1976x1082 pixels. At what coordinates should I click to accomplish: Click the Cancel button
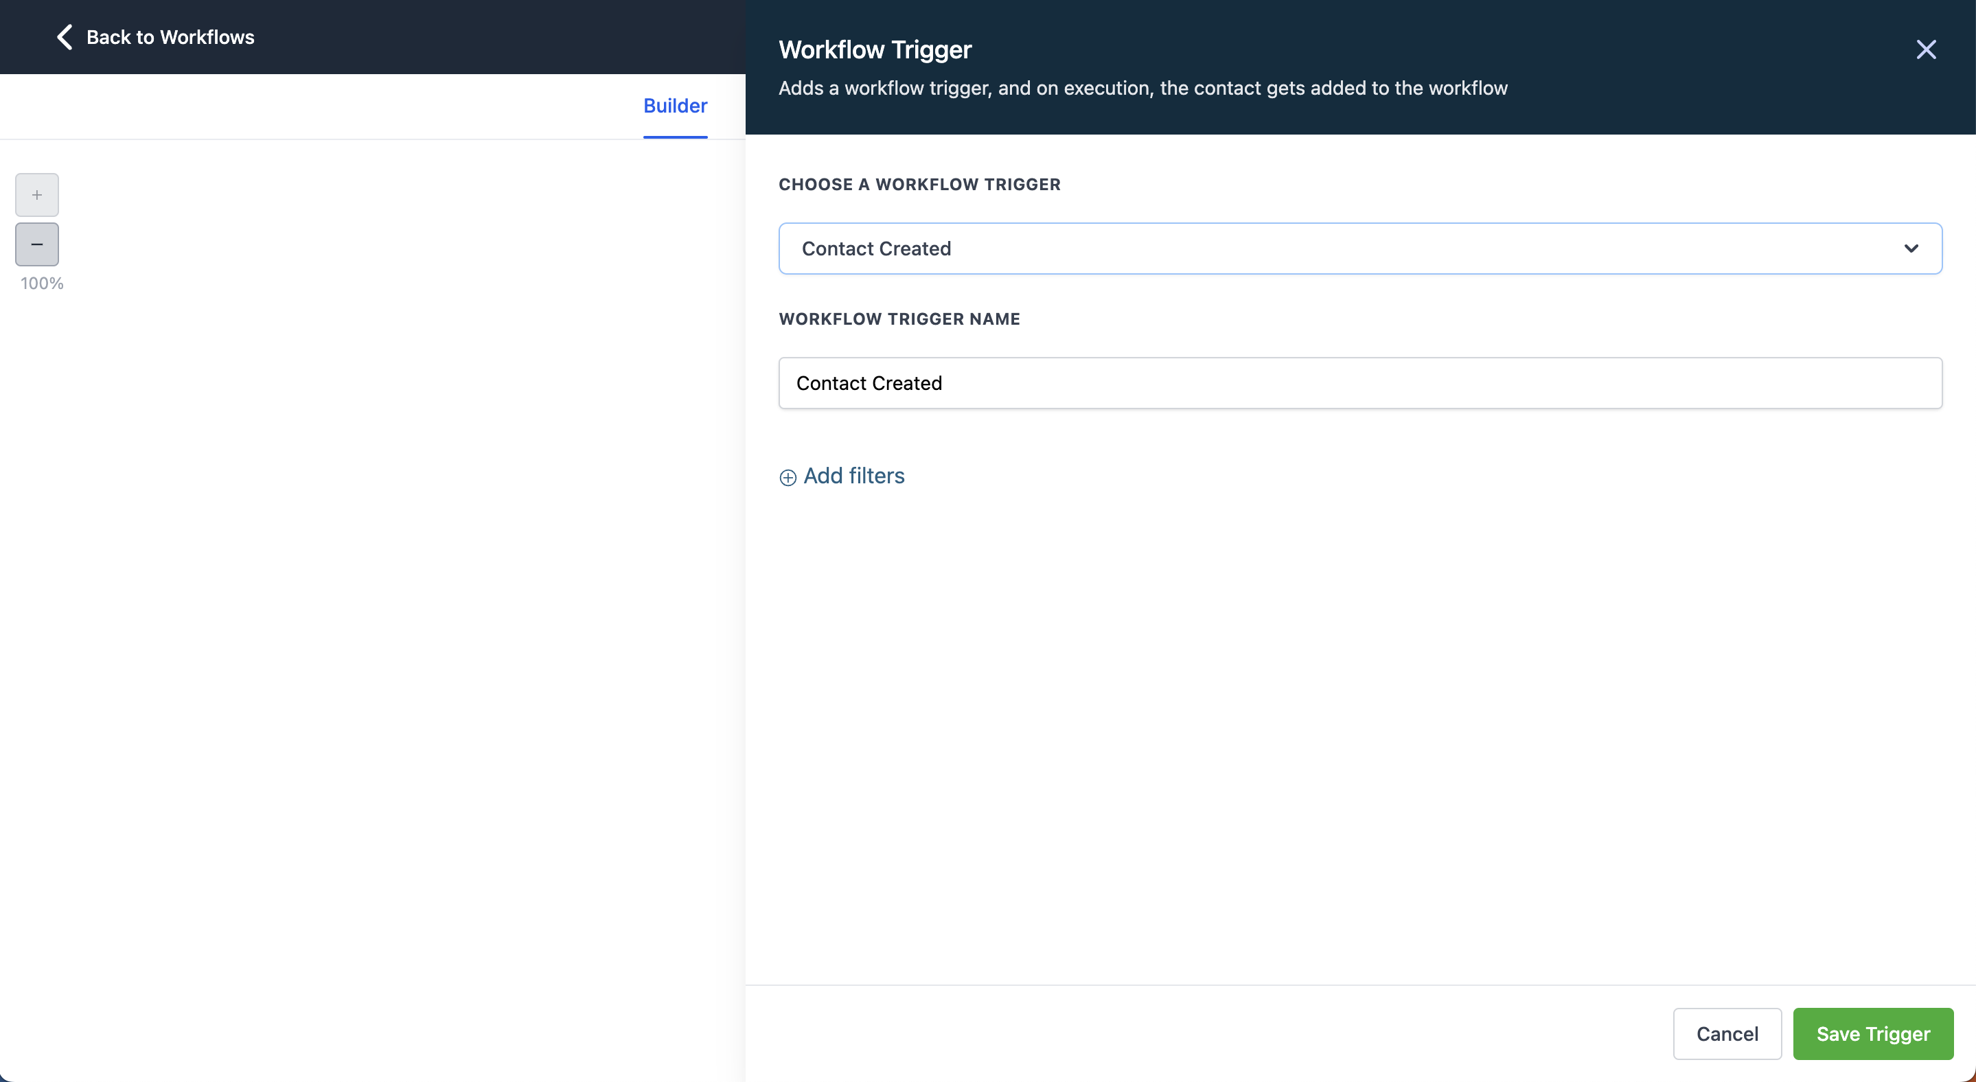pyautogui.click(x=1727, y=1033)
